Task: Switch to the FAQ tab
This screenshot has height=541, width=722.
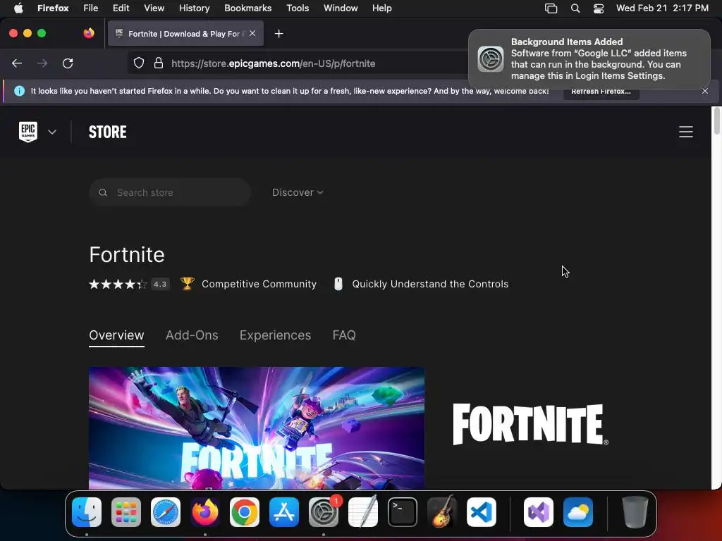Action: pyautogui.click(x=344, y=335)
